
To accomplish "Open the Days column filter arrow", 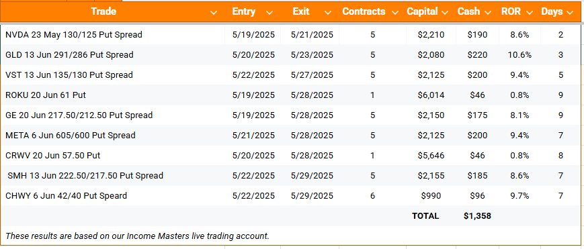I will tap(569, 13).
